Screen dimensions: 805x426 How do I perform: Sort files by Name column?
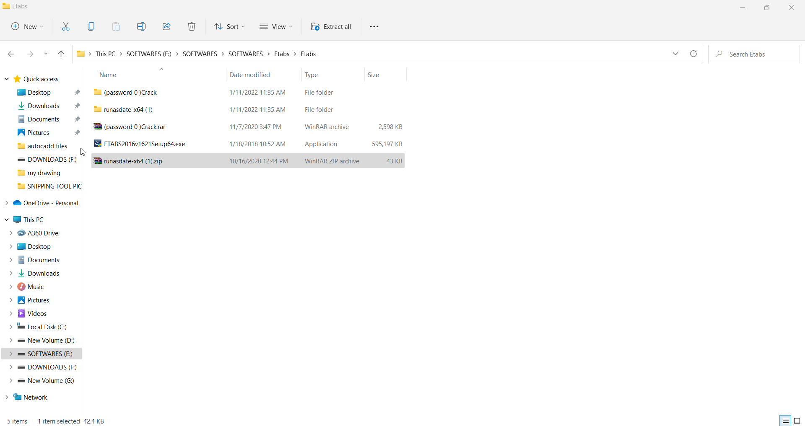pos(108,75)
